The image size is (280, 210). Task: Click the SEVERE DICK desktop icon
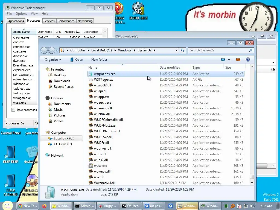coord(138,11)
